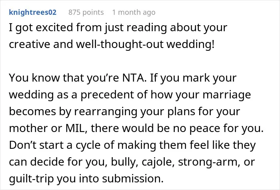The width and height of the screenshot is (280, 190).
Task: Click the 875 points score label
Action: pyautogui.click(x=86, y=12)
